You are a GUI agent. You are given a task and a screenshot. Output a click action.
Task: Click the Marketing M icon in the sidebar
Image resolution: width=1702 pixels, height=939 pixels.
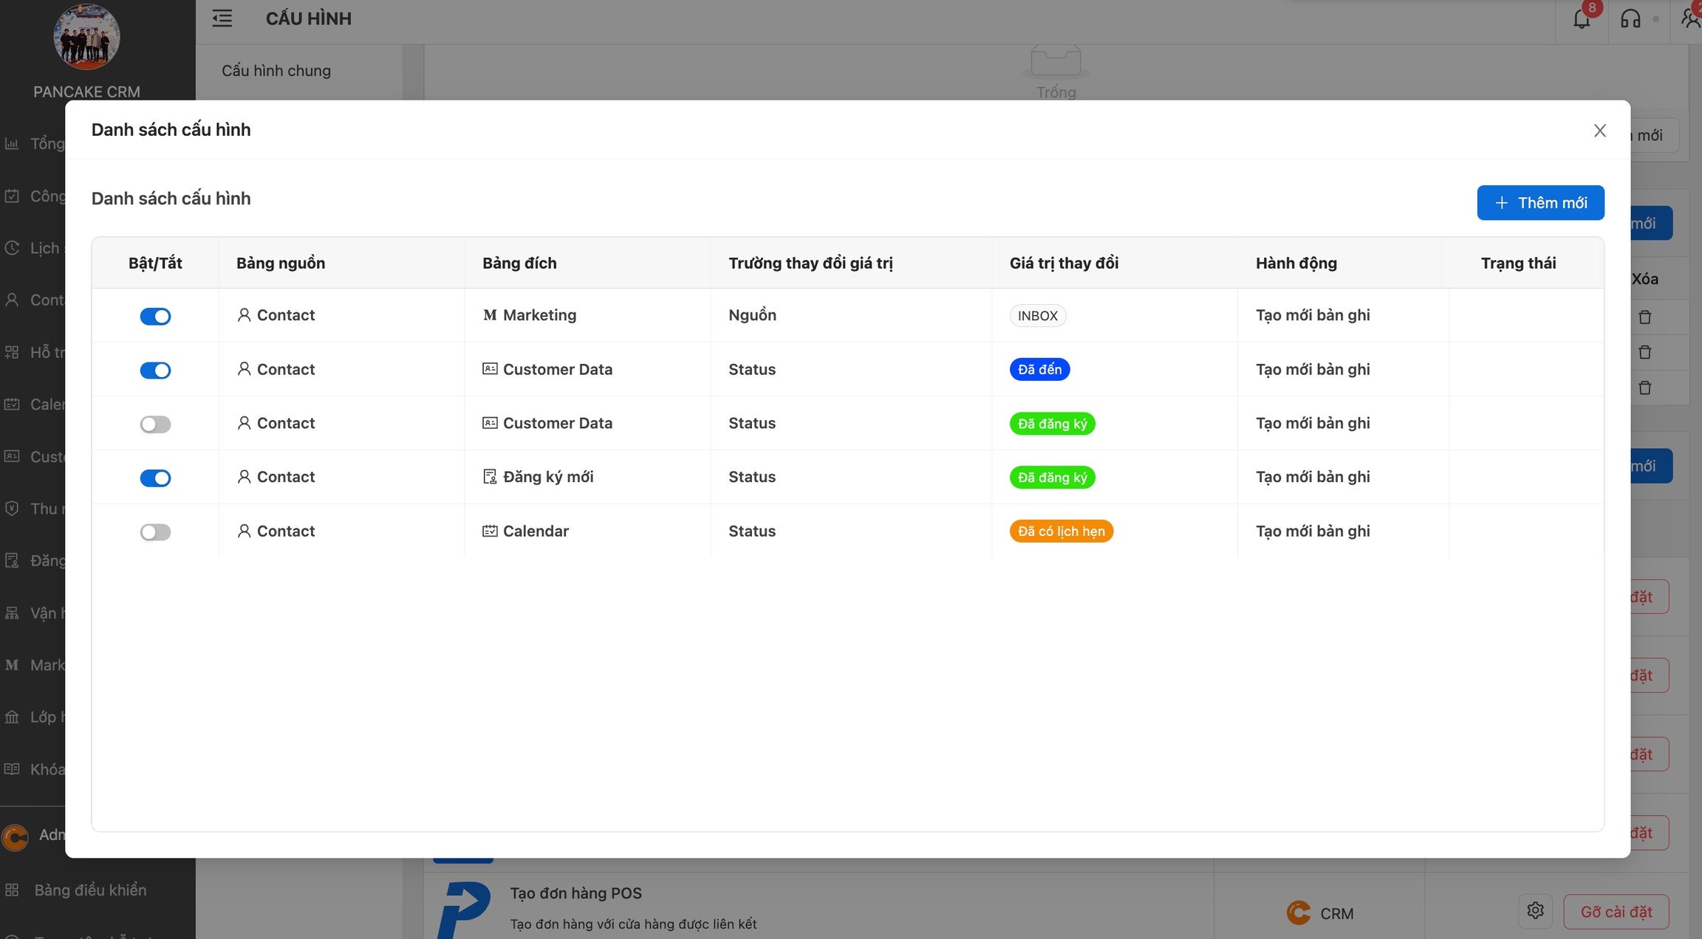[12, 665]
